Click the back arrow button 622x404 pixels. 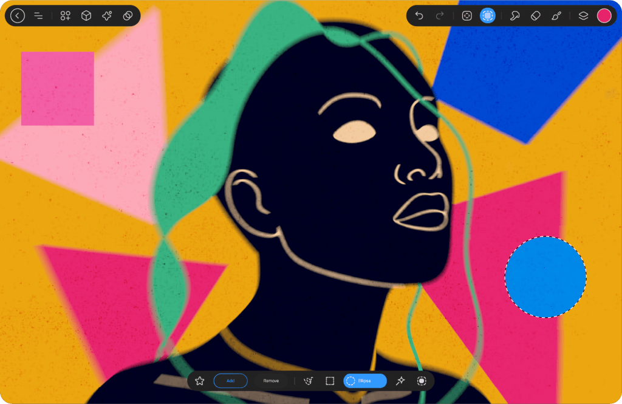pos(18,16)
